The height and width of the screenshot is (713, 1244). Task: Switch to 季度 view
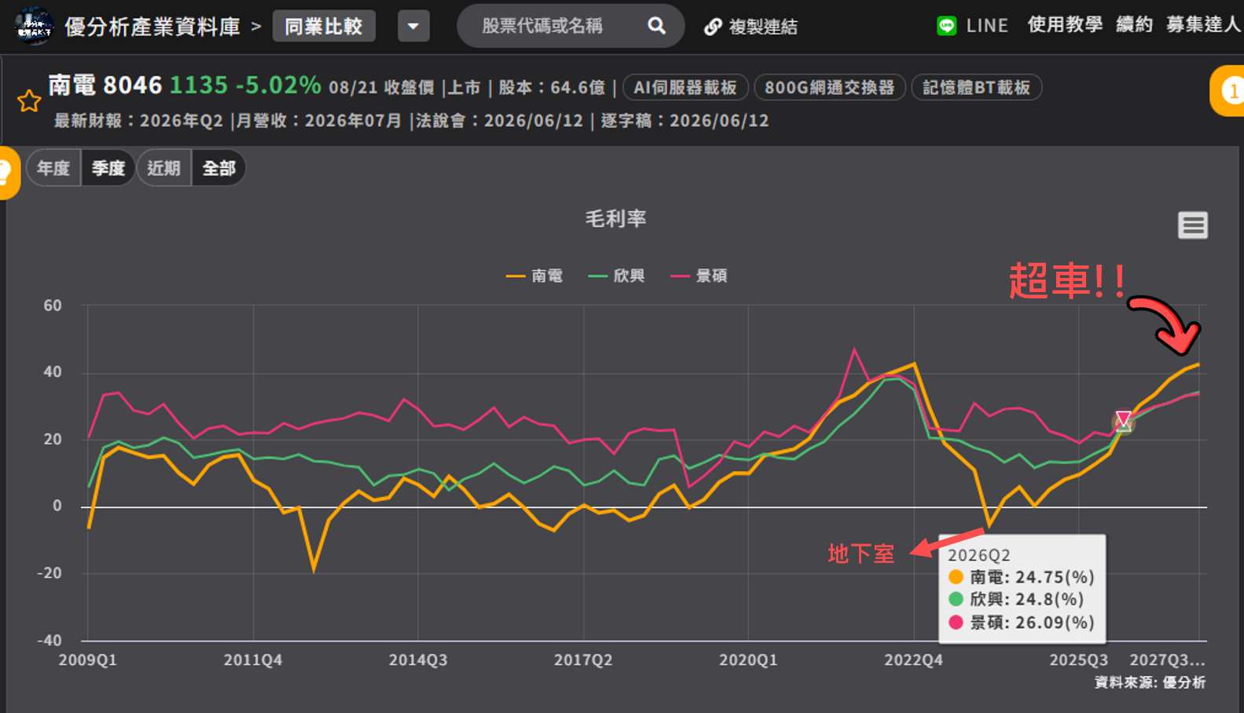click(108, 168)
